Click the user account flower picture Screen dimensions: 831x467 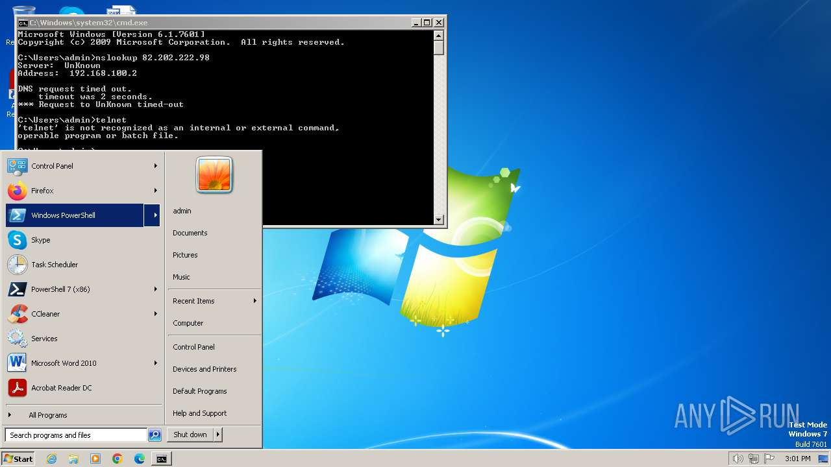[x=214, y=174]
